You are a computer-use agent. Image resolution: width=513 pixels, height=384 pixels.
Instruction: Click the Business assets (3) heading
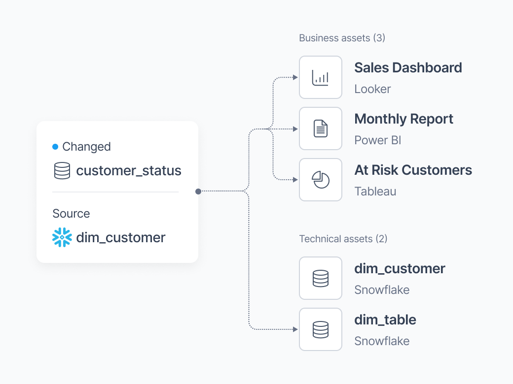pos(342,38)
